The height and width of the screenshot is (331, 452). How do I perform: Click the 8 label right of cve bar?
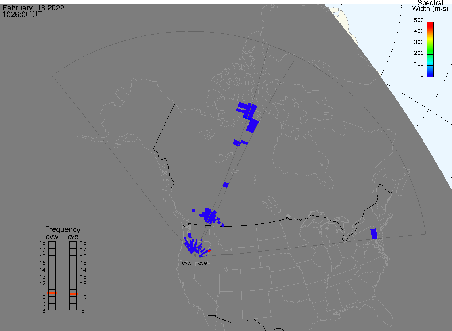tap(83, 311)
